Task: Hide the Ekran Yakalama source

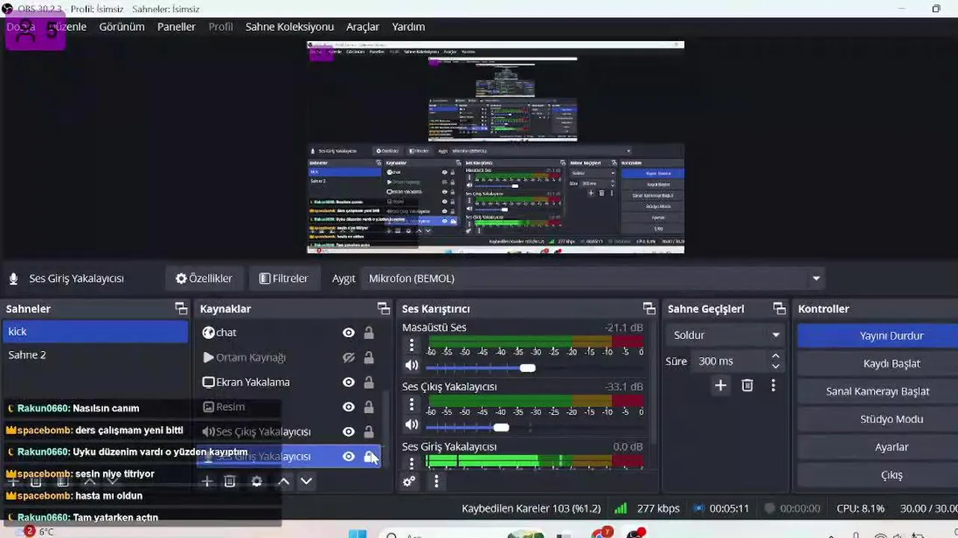Action: 348,382
